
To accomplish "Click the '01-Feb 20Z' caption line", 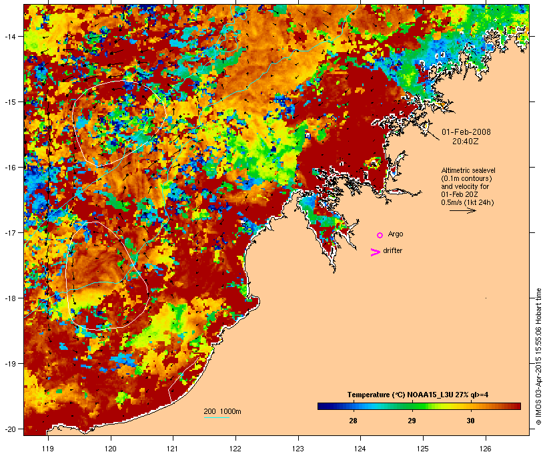I will coord(460,194).
